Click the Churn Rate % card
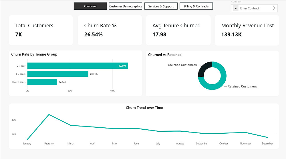The image size is (286, 159). (110, 30)
